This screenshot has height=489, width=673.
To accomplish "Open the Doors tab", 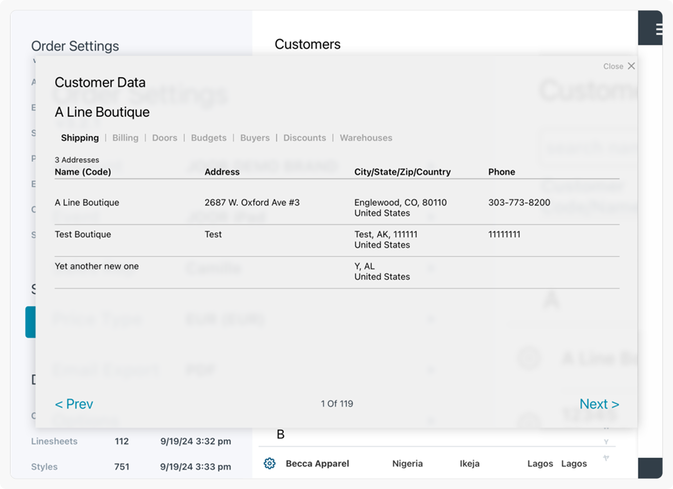I will [164, 138].
